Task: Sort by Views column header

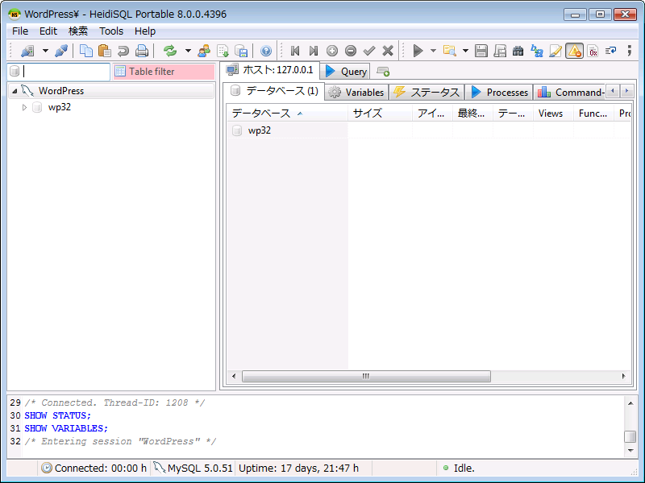Action: [x=553, y=114]
